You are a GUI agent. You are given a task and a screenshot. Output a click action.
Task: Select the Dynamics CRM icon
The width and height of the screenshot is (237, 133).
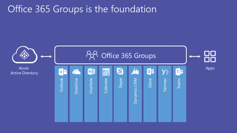pos(135,71)
